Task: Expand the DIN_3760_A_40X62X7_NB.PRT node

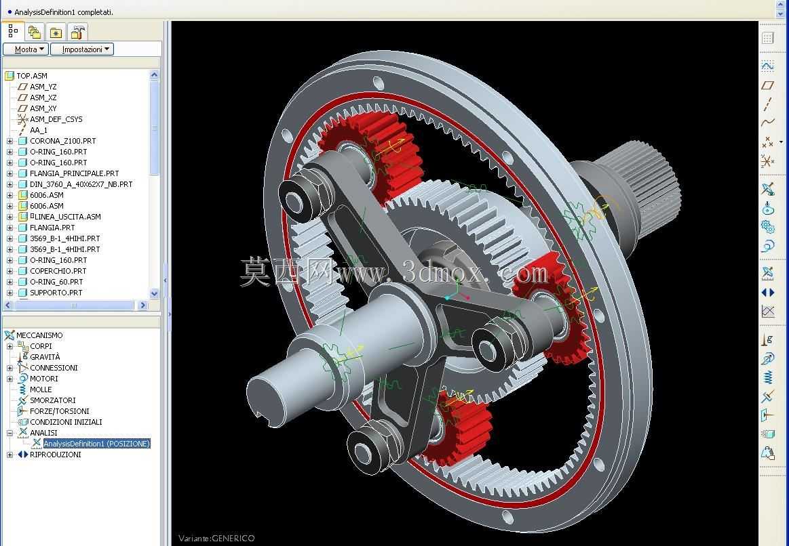Action: 9,184
